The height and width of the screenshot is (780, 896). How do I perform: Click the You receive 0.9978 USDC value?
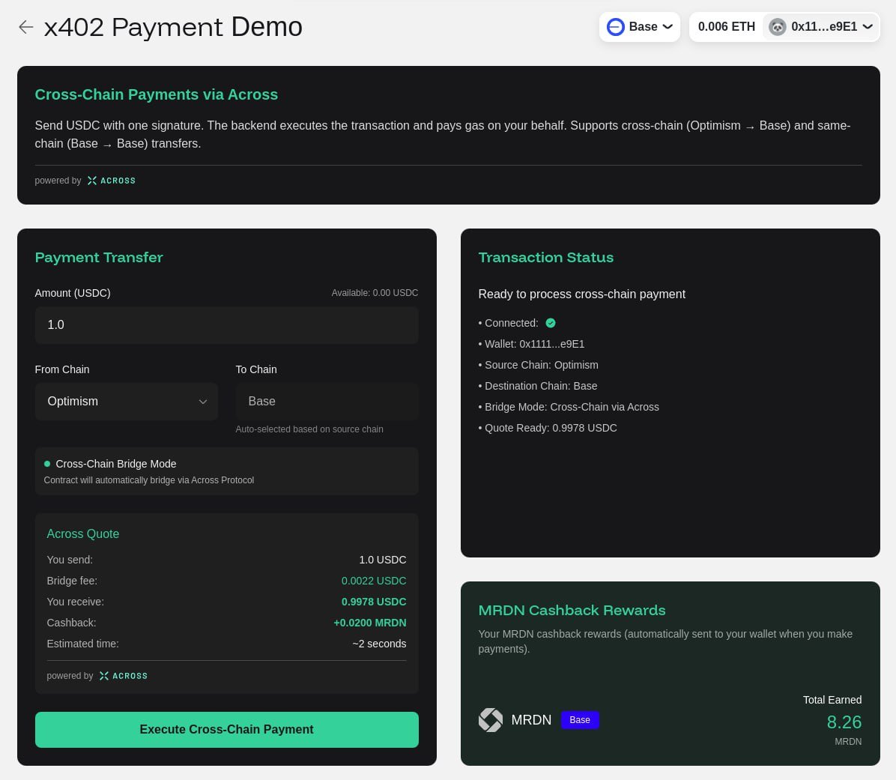pos(374,602)
